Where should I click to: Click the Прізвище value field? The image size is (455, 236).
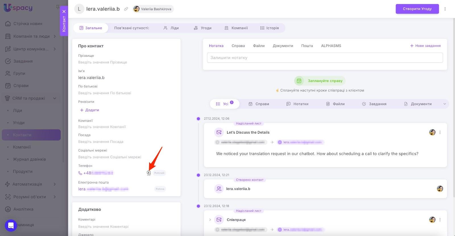[103, 62]
